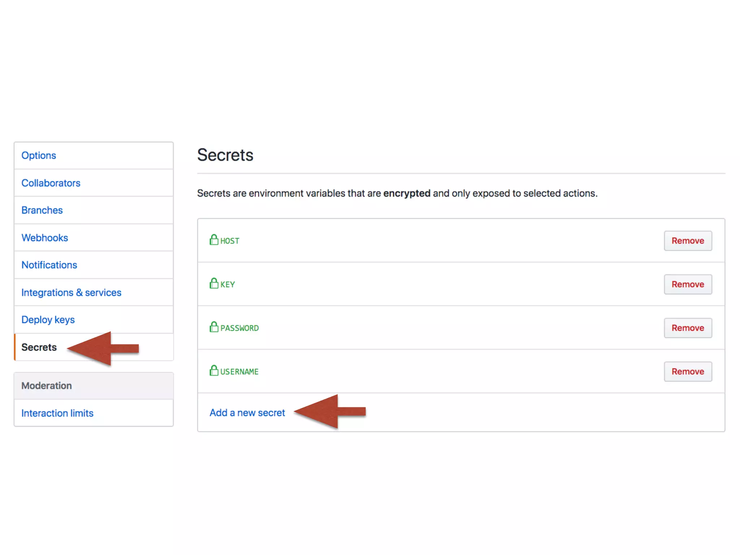The width and height of the screenshot is (740, 555).
Task: Remove the USERNAME secret
Action: (x=687, y=371)
